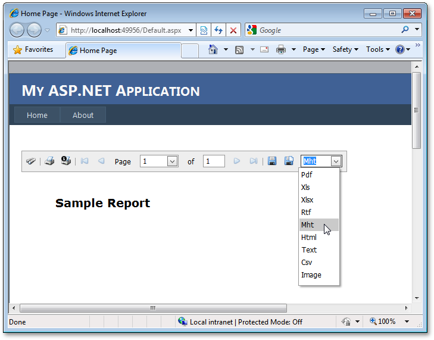Select Image from the format list

319,275
